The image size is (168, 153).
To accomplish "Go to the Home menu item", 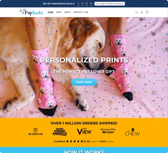I will [50, 12].
